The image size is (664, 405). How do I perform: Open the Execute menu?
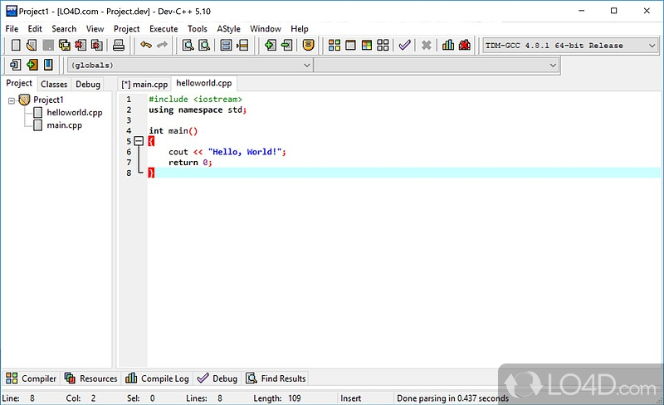point(164,28)
